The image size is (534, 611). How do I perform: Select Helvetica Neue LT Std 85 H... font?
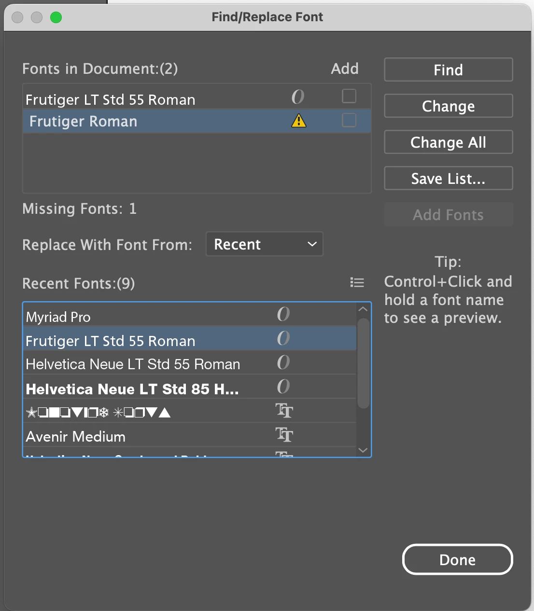click(x=190, y=387)
